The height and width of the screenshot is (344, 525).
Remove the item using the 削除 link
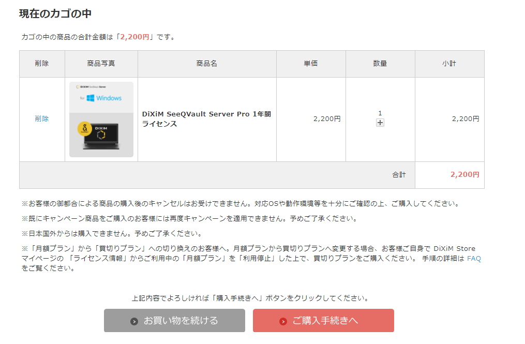[42, 118]
